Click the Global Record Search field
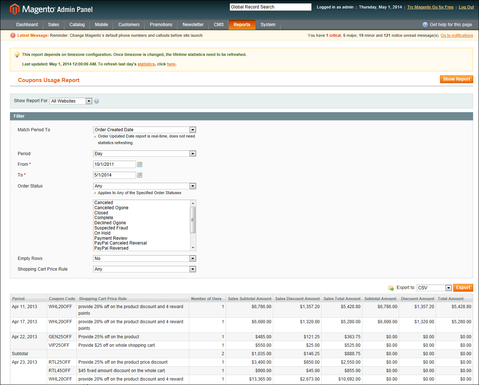 [271, 7]
